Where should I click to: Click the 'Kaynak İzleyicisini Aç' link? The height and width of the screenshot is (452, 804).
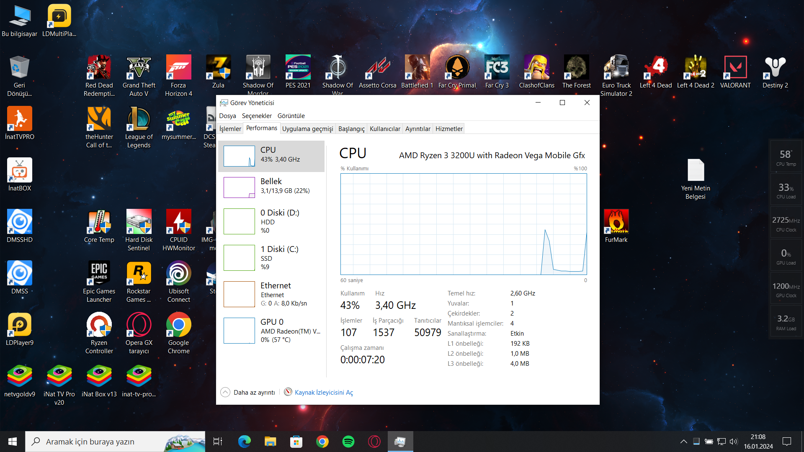point(324,393)
